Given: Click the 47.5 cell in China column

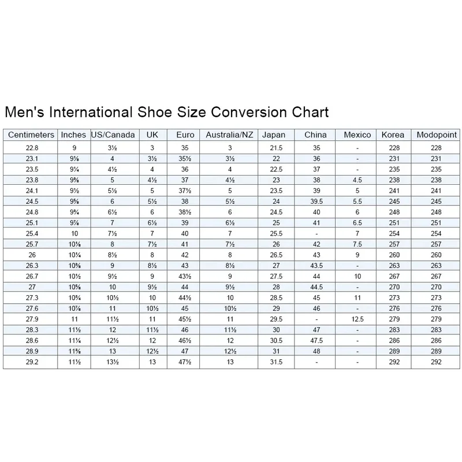Looking at the screenshot, I should 316,341.
